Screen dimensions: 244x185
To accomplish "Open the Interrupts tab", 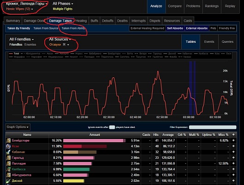I will click(139, 21).
